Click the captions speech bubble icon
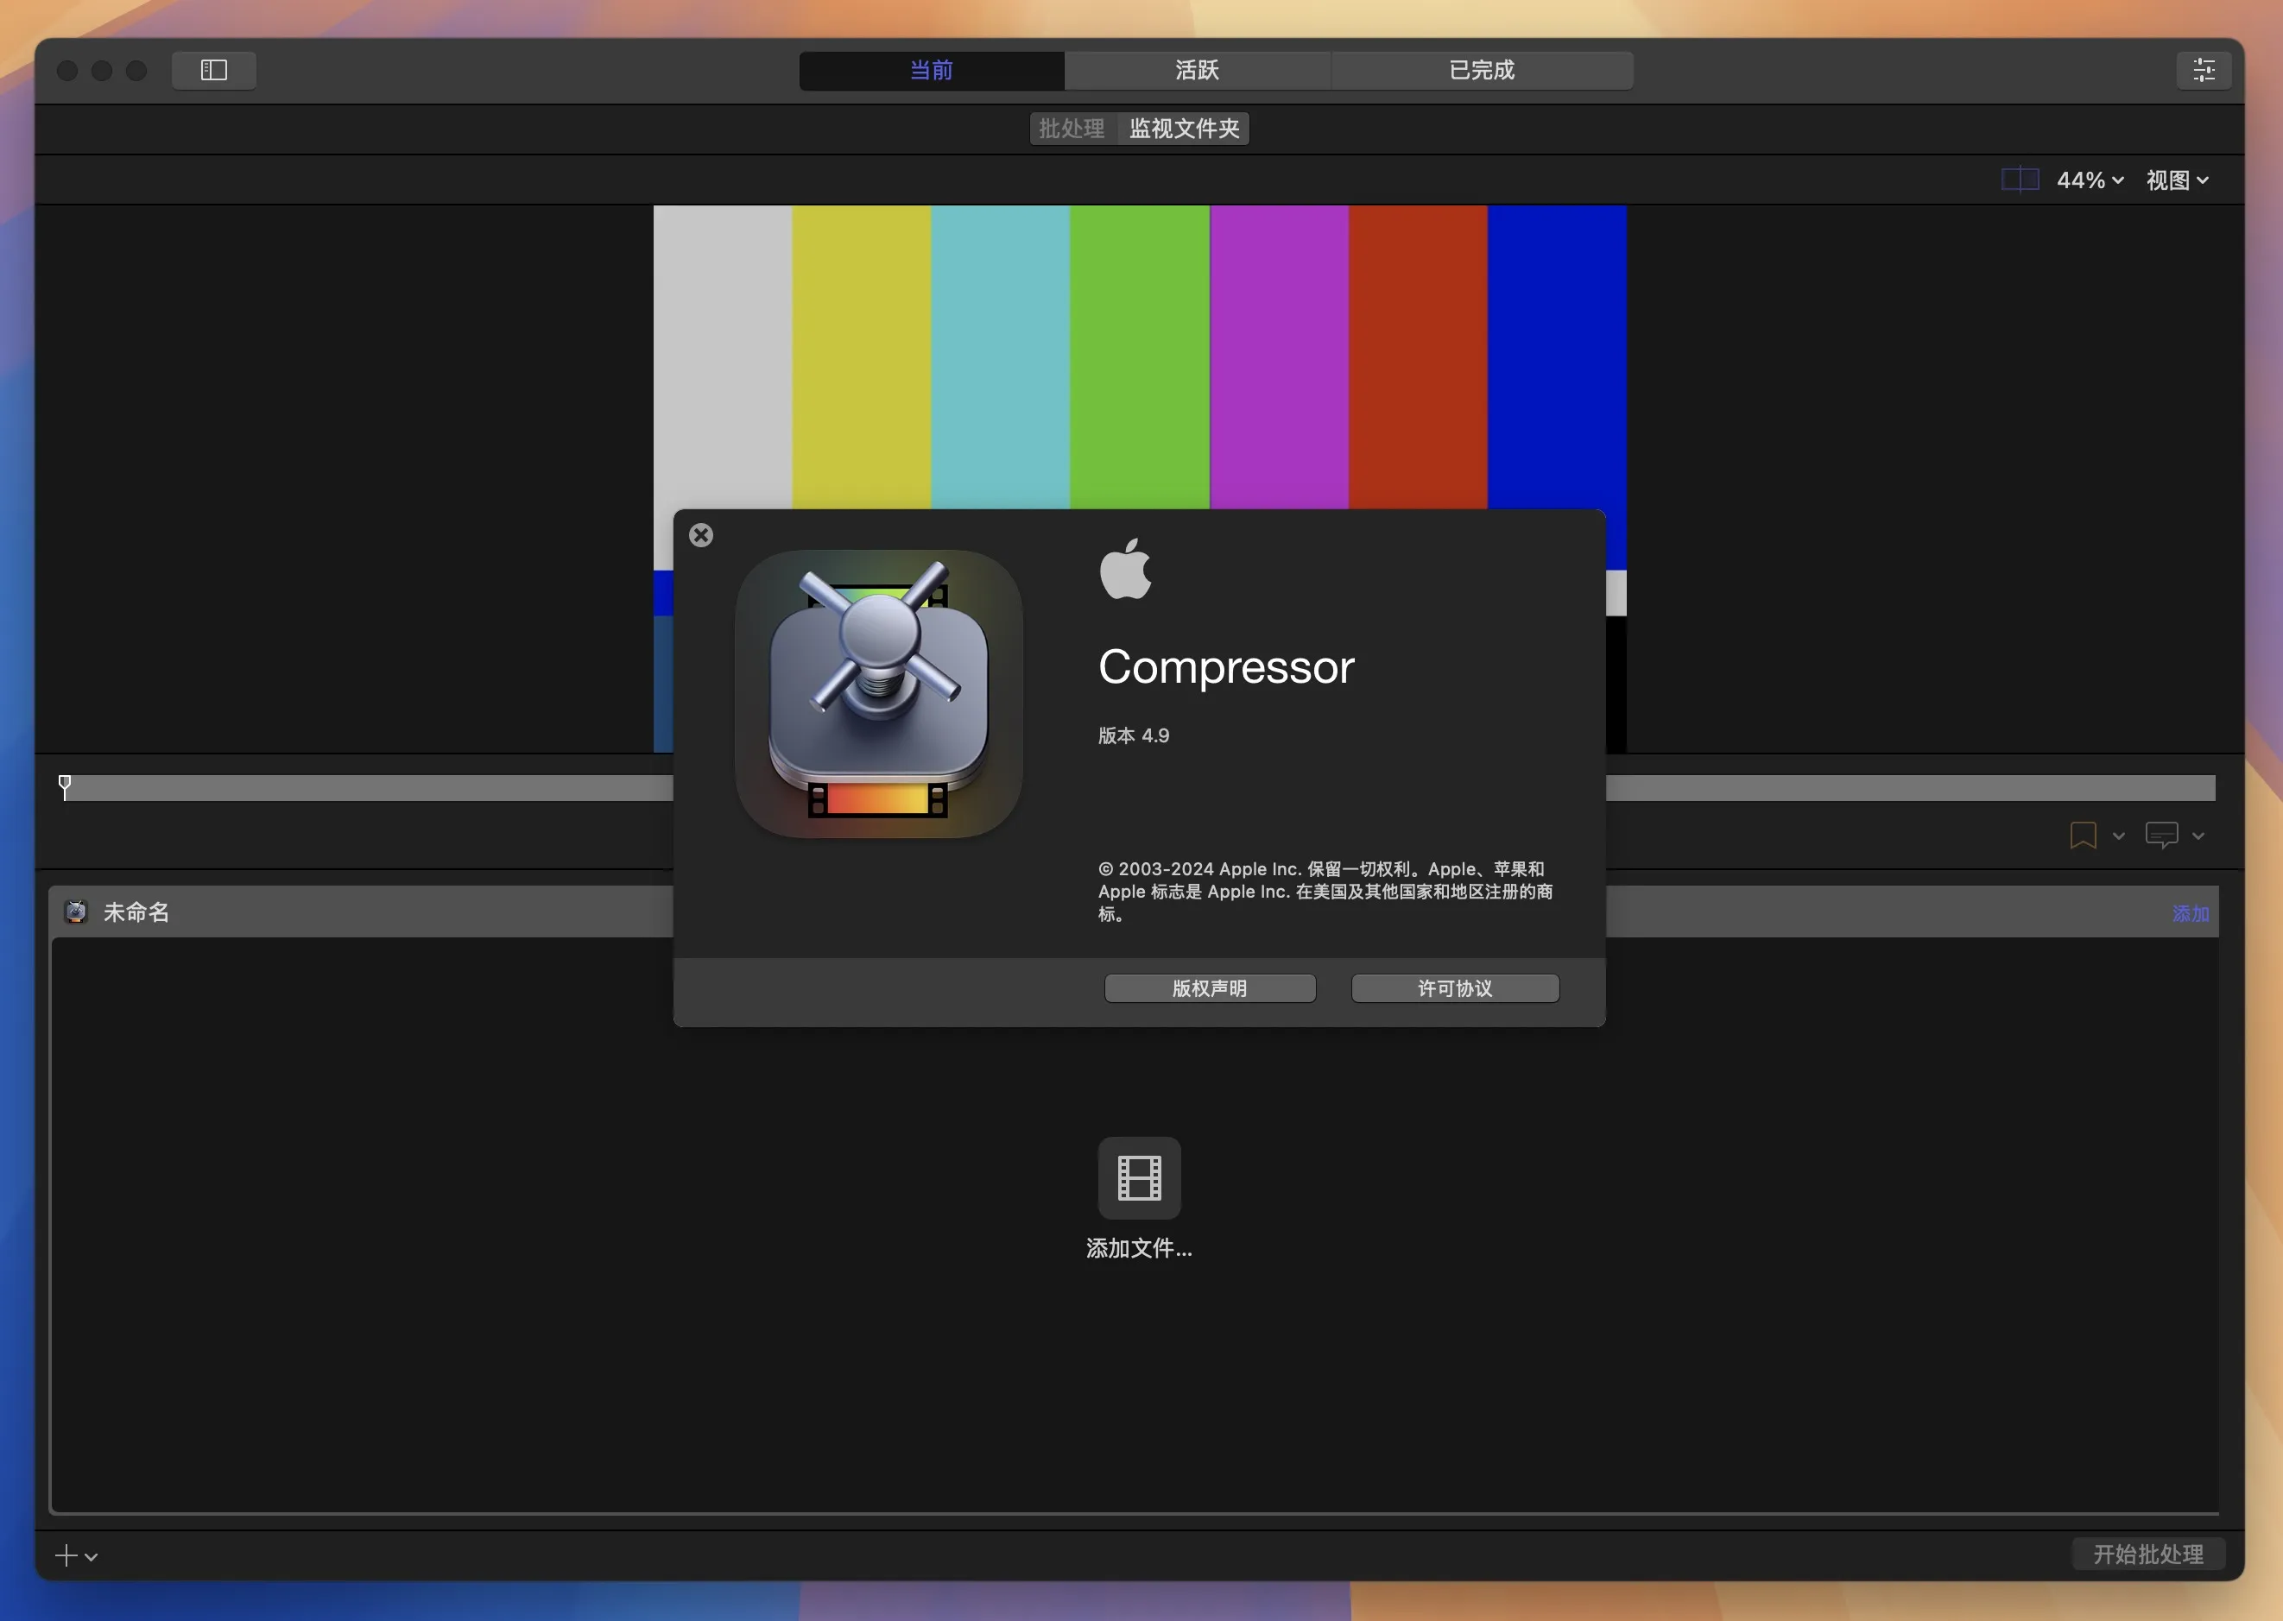Image resolution: width=2283 pixels, height=1621 pixels. pyautogui.click(x=2161, y=836)
